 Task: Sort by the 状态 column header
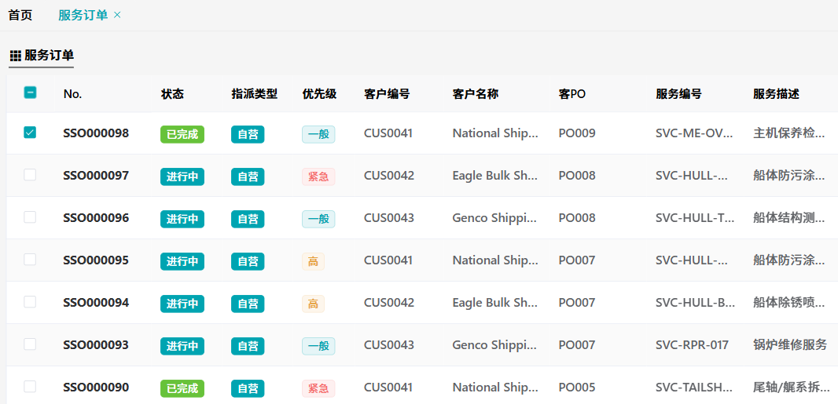(x=172, y=94)
